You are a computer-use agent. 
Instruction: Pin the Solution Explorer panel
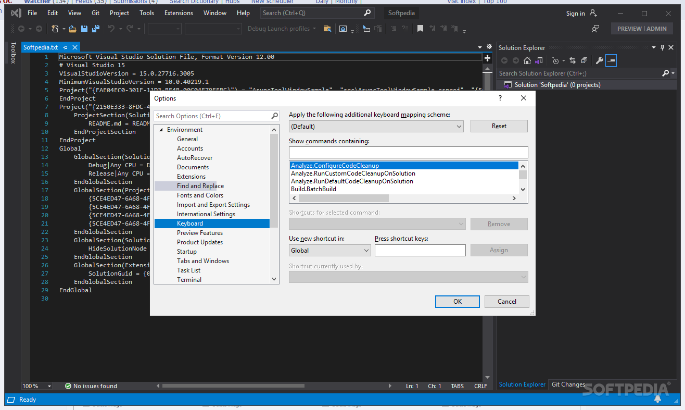point(662,47)
